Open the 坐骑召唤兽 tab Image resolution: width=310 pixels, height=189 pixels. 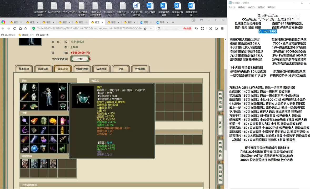82,69
